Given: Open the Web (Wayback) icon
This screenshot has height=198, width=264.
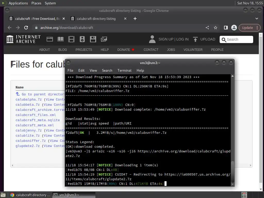Looking at the screenshot, I should (x=50, y=39).
